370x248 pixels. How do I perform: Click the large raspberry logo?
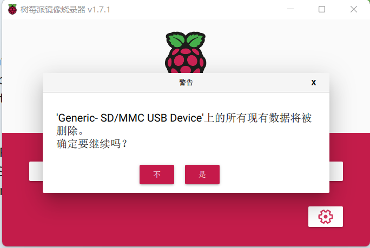(186, 52)
